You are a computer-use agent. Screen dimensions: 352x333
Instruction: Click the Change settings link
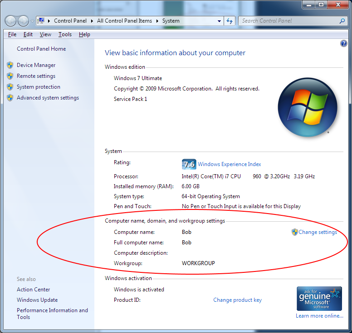coord(318,232)
